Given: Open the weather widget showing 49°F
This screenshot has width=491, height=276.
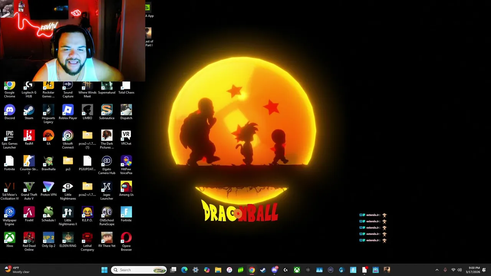Looking at the screenshot, I should pos(16,270).
